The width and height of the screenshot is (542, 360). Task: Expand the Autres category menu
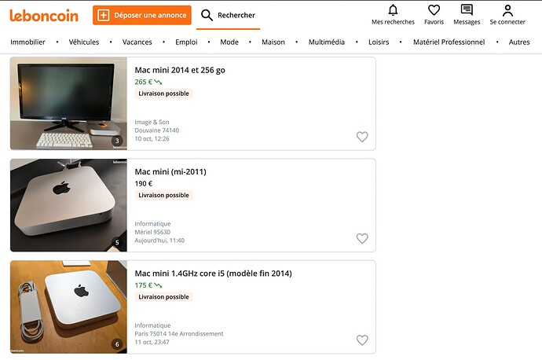click(519, 42)
